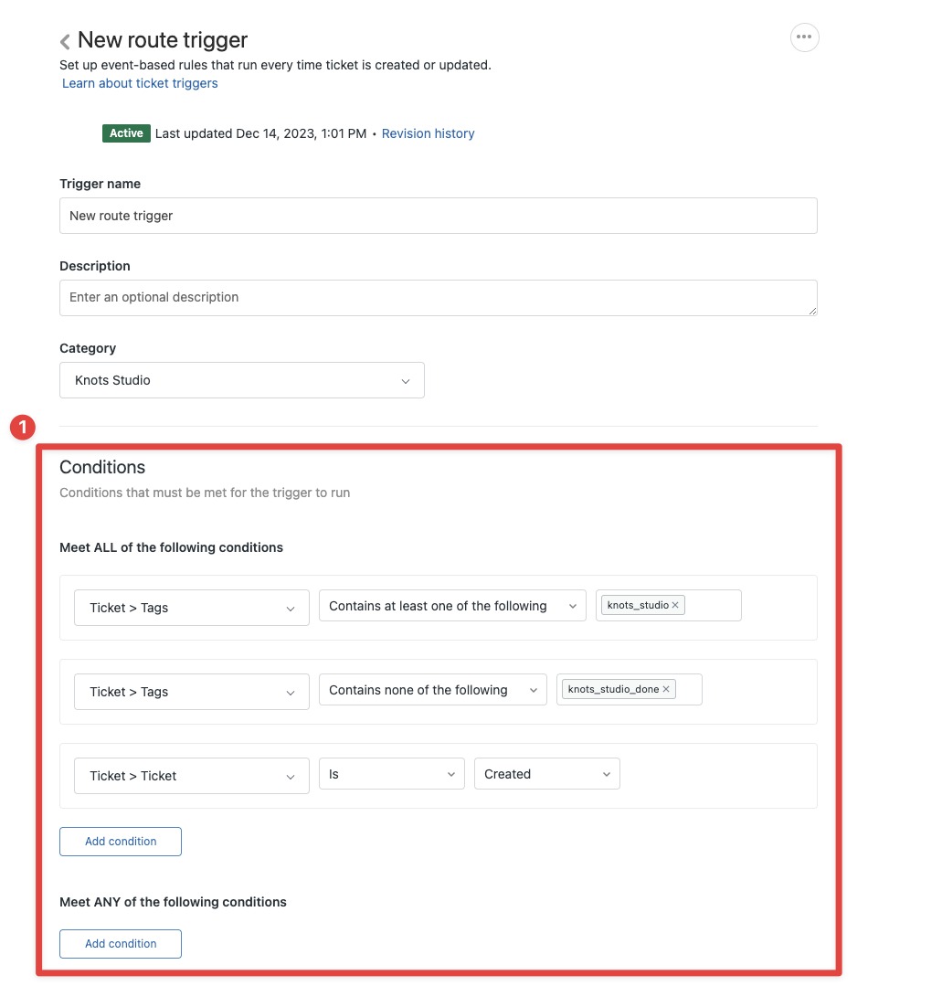Screen dimensions: 942x986
Task: View the Revision history
Action: click(428, 134)
